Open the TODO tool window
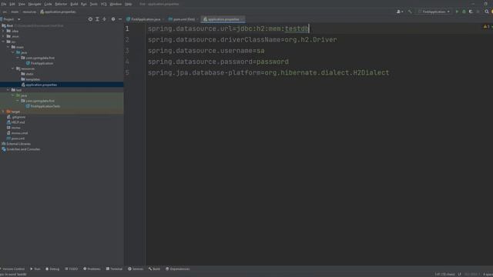 coord(72,269)
